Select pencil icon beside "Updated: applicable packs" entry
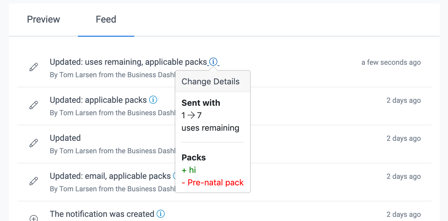Viewport: 448px width, 221px height. [34, 105]
